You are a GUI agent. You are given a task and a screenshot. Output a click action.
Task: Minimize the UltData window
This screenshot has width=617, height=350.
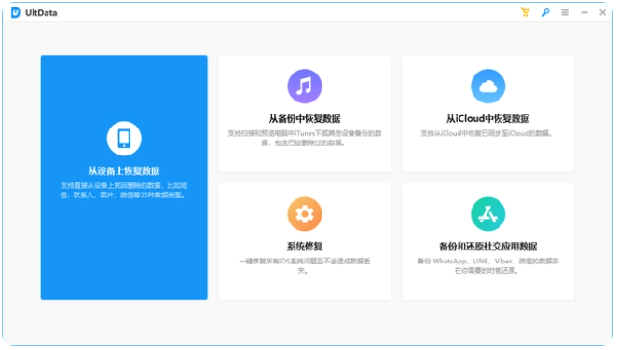(584, 13)
